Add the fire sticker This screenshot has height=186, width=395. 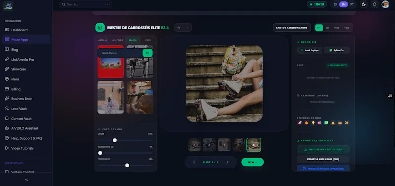coord(306,123)
